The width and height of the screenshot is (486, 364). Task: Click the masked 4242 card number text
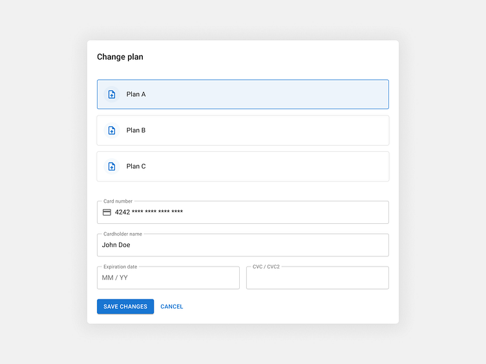pos(149,212)
